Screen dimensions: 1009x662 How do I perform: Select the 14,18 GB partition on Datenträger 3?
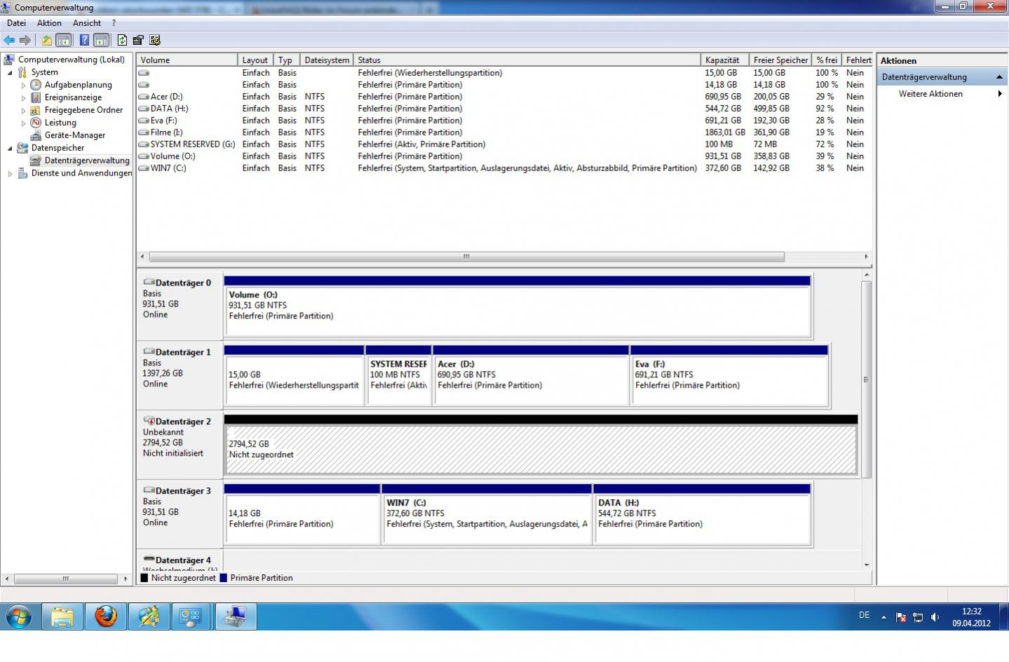coord(302,514)
